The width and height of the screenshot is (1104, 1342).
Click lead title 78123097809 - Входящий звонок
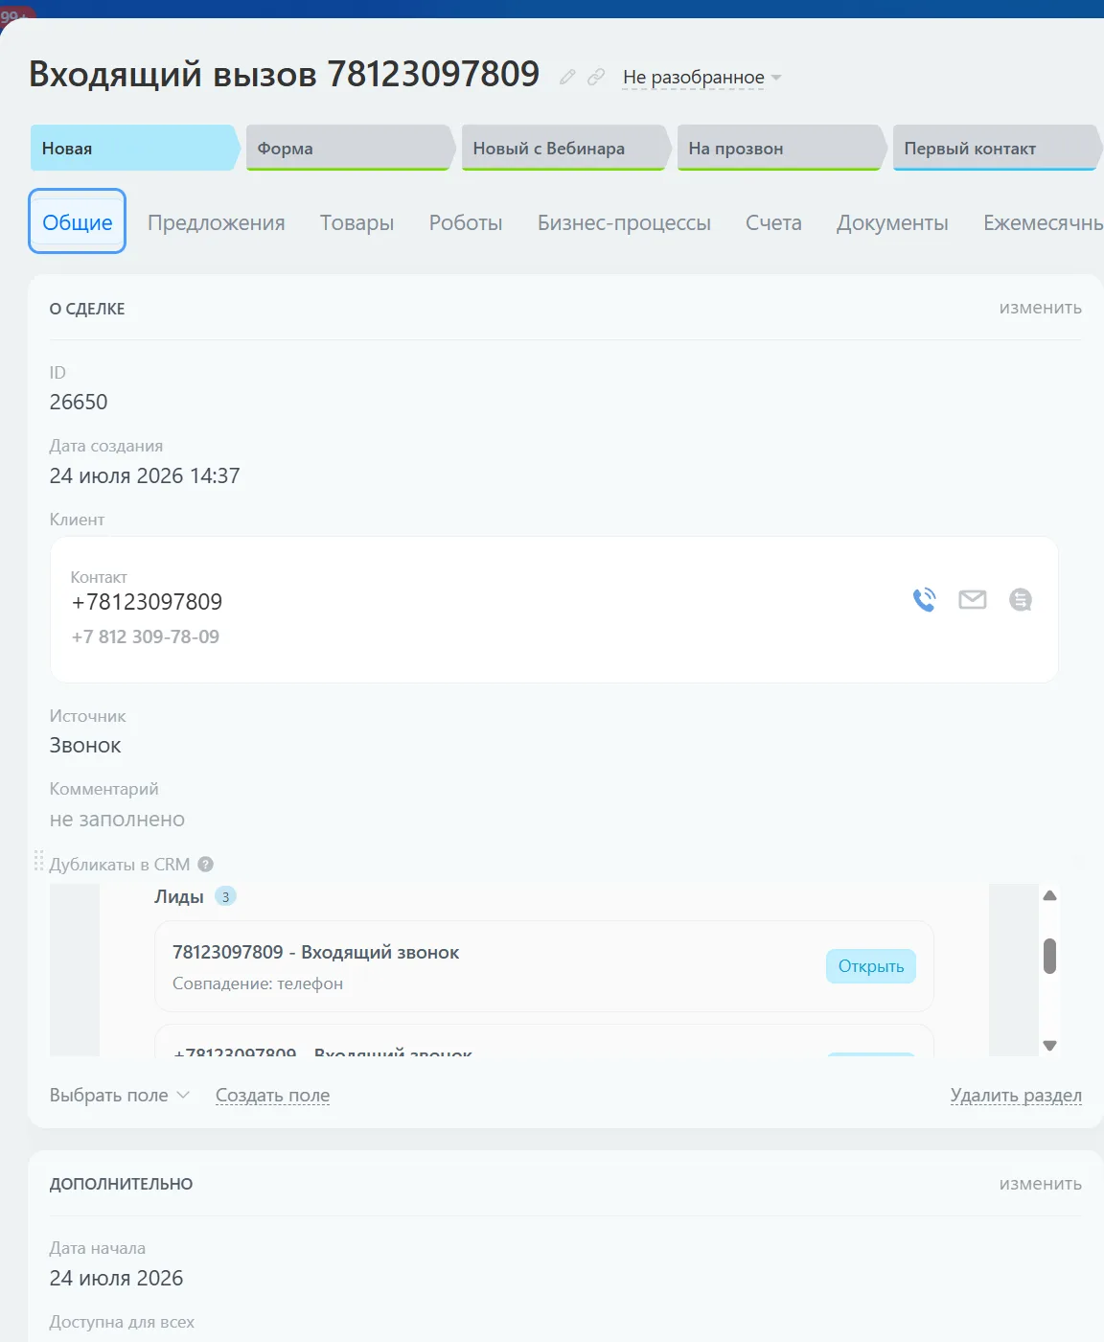316,952
